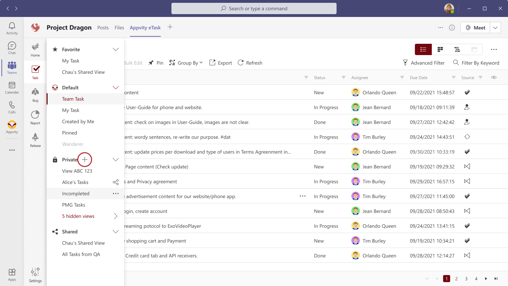Go to page 2 in pagination

(x=456, y=279)
